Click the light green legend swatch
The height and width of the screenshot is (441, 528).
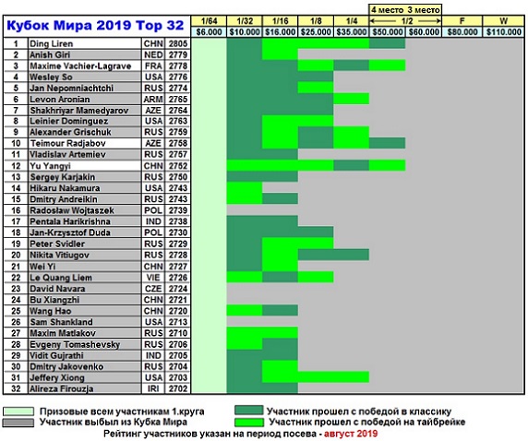pos(18,411)
